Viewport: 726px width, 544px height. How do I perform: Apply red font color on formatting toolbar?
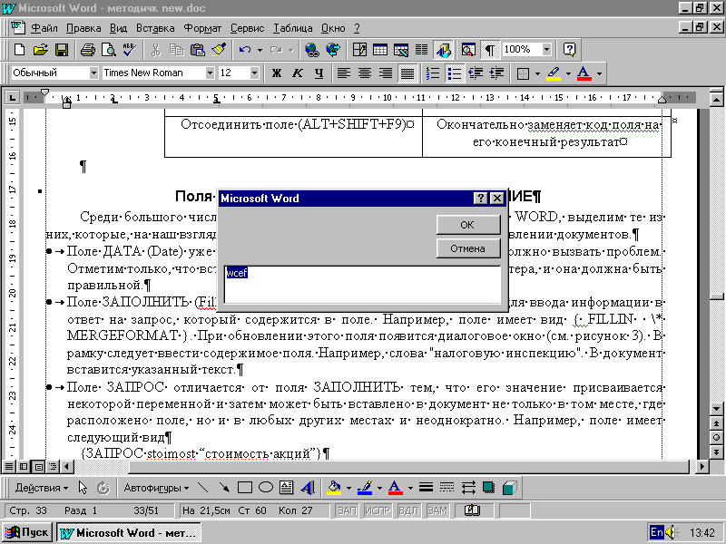pos(584,73)
